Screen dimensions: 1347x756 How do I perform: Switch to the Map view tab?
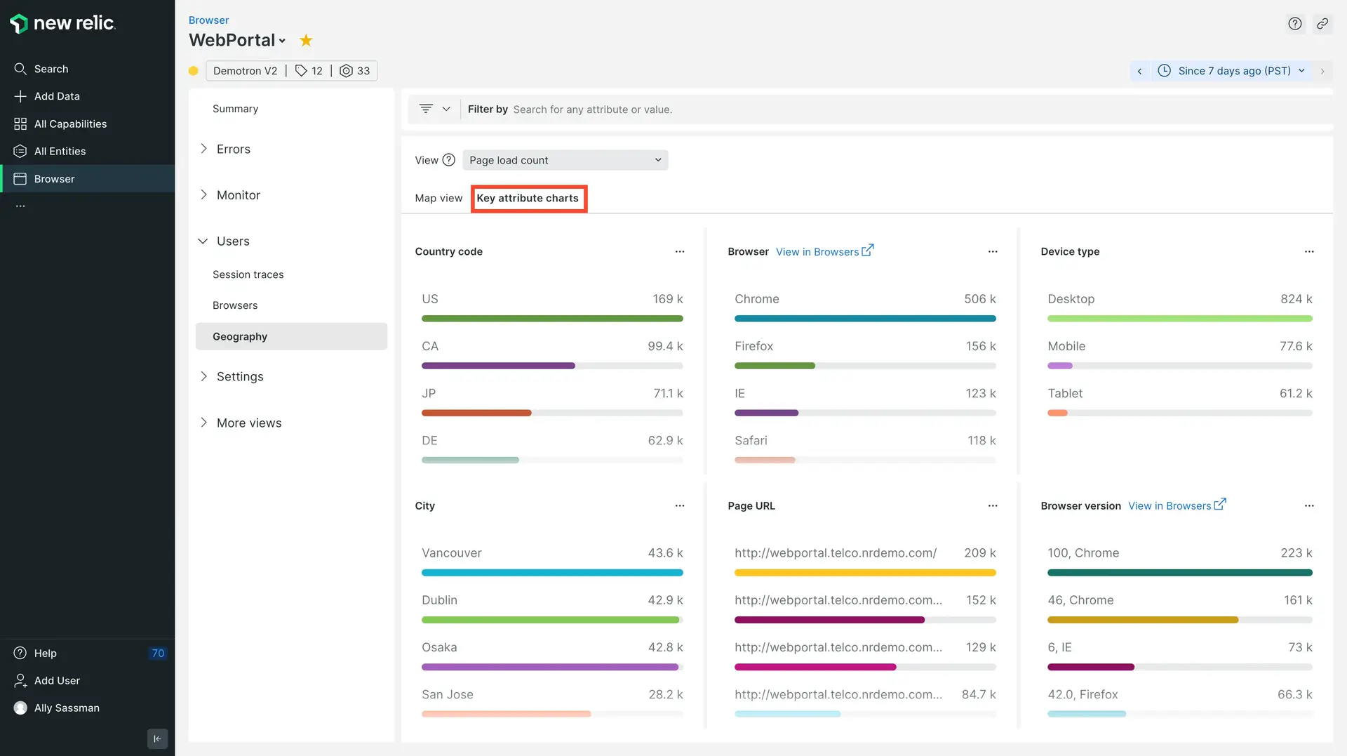(438, 199)
